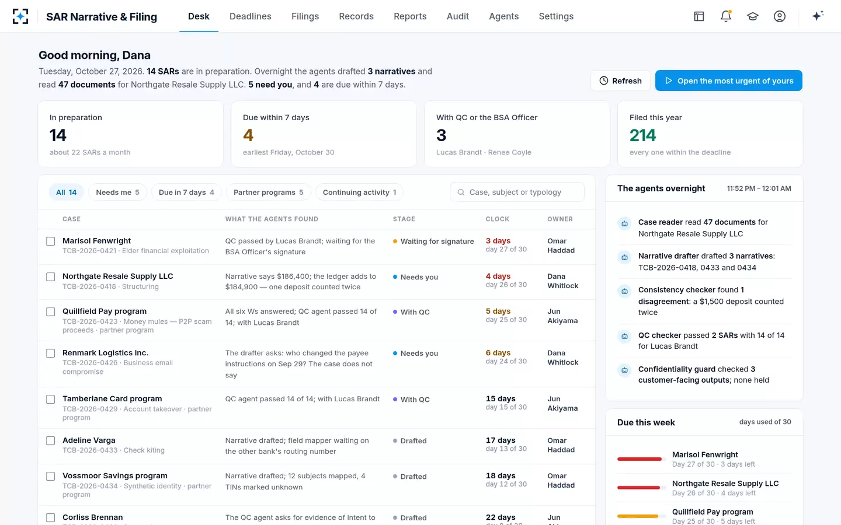Open the AI sparkle assistant icon
Viewport: 841px width, 525px height.
pyautogui.click(x=818, y=16)
